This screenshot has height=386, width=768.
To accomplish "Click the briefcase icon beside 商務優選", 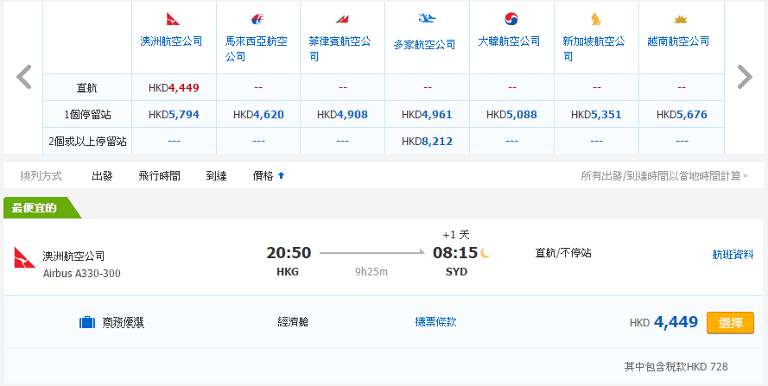I will (x=87, y=323).
